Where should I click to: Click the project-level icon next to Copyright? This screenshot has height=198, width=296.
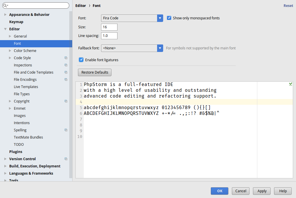pyautogui.click(x=66, y=101)
